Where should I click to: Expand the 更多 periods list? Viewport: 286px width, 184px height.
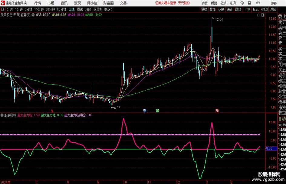pos(108,9)
